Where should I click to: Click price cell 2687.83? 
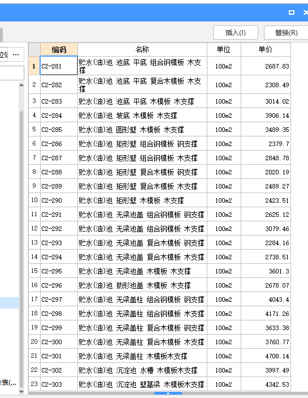tap(266, 66)
